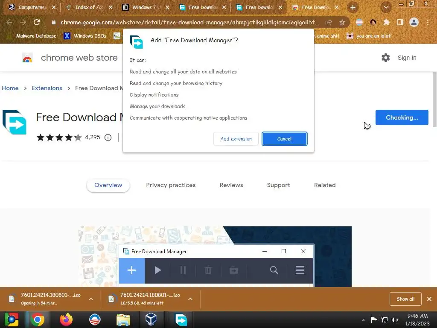Show hidden tray icons arrow

(x=364, y=320)
